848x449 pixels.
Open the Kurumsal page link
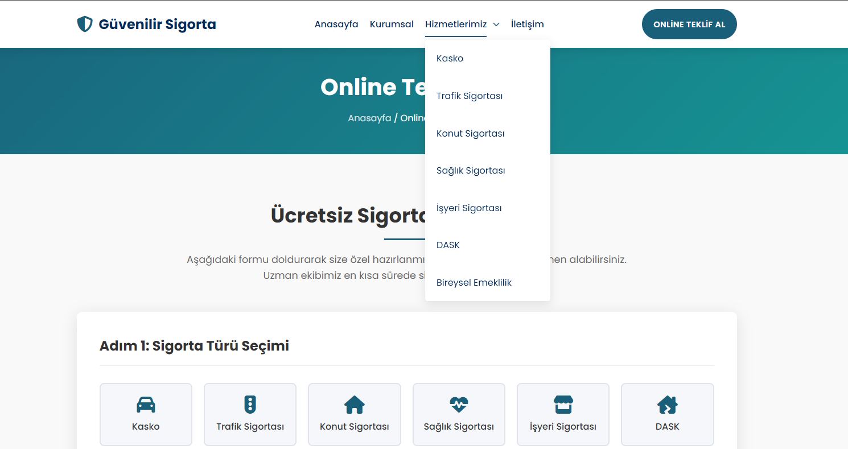click(392, 24)
